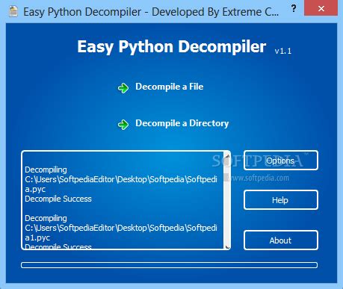The width and height of the screenshot is (343, 289).
Task: Click the progress bar at the bottom
Action: click(169, 265)
